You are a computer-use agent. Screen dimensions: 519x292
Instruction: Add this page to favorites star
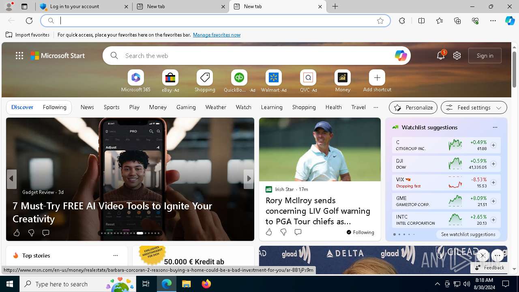tap(380, 21)
